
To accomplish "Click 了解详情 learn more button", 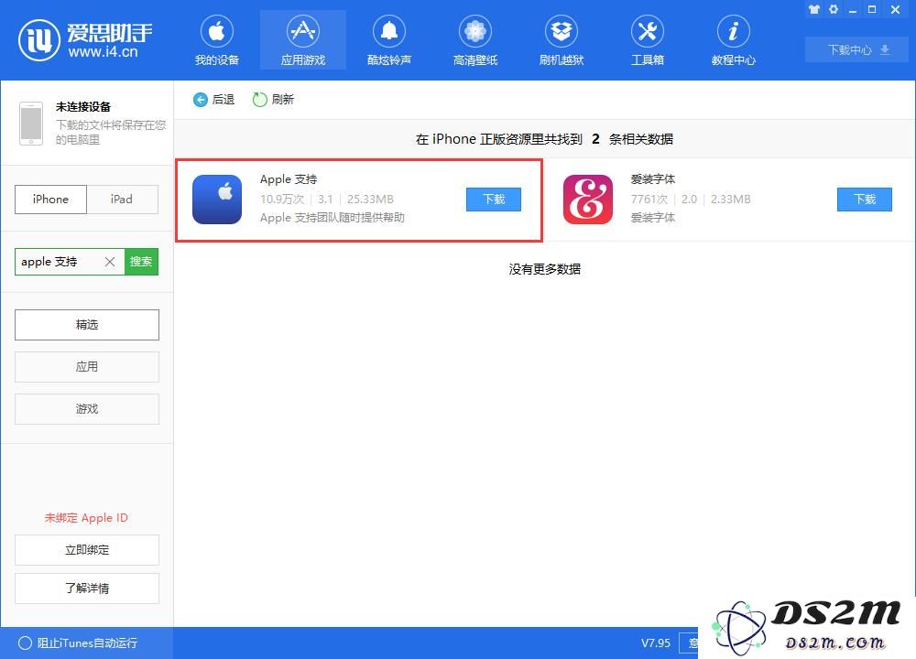I will tap(87, 589).
